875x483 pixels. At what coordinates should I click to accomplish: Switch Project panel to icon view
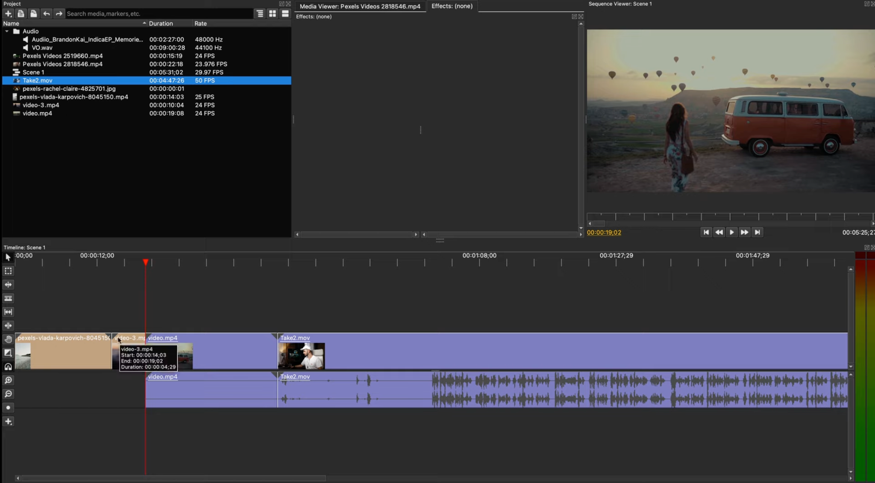[x=272, y=13]
